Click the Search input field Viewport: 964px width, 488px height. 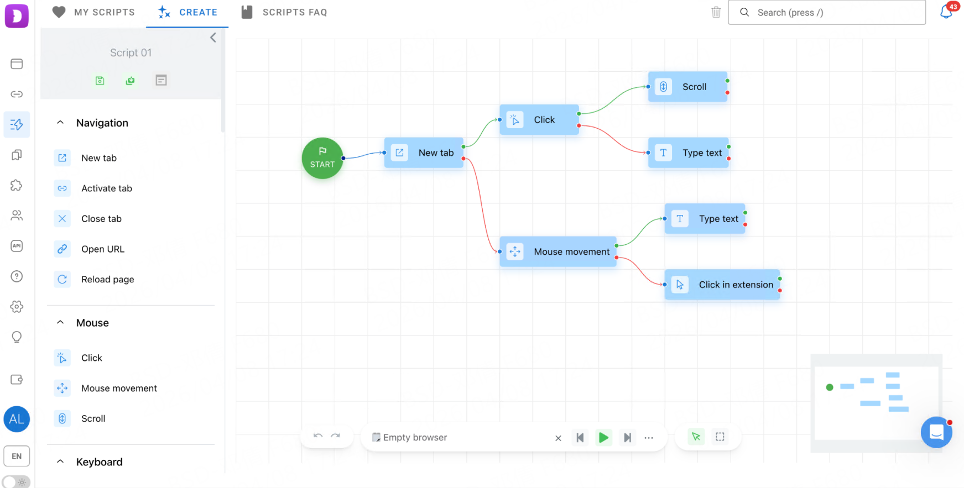pyautogui.click(x=826, y=12)
